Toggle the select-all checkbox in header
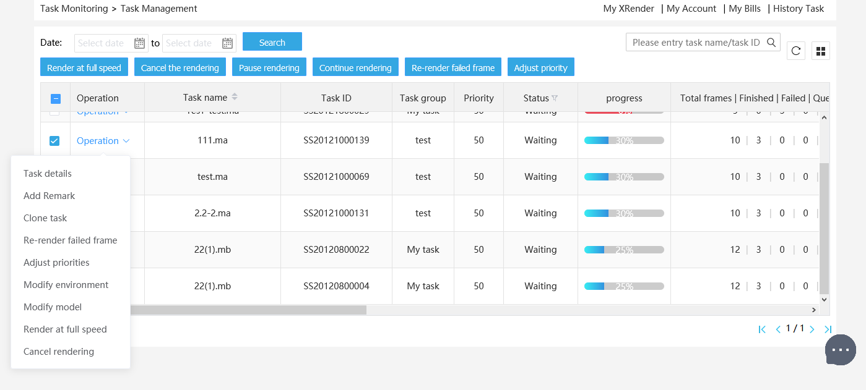 (55, 98)
